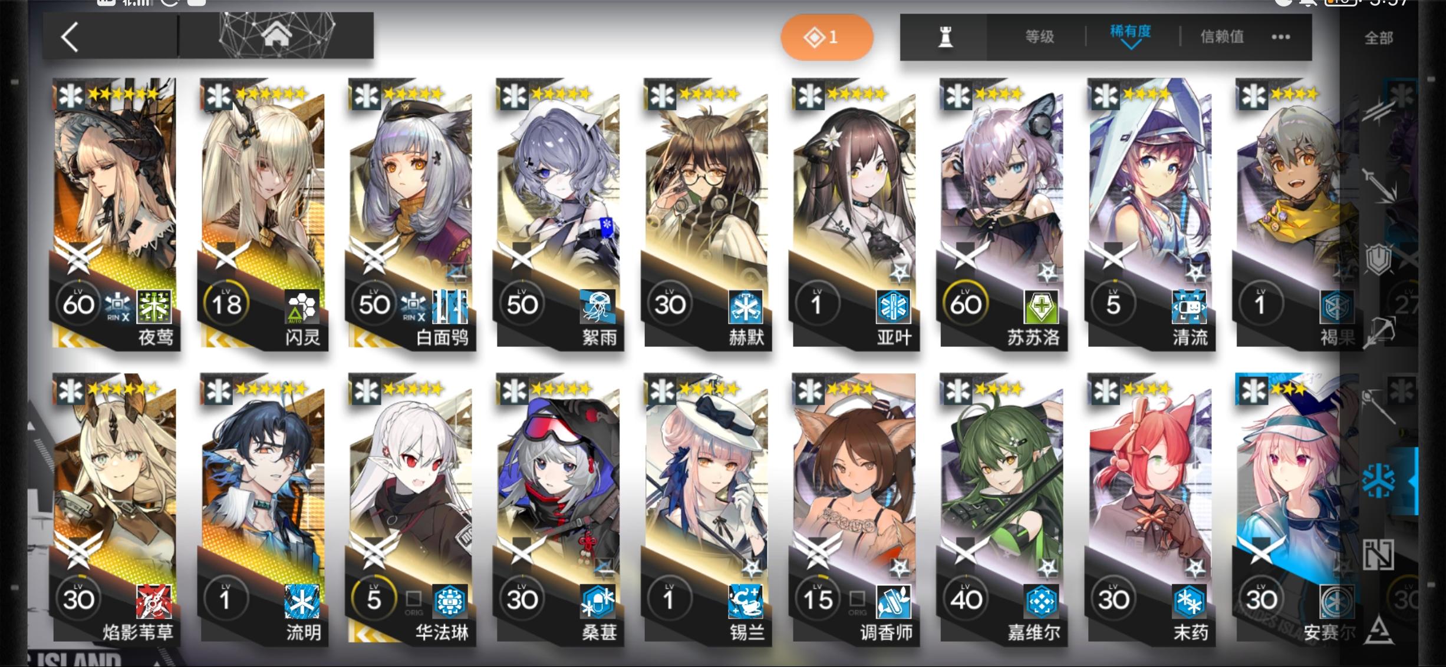Select the Specialist class triangle filter

pos(1379,630)
